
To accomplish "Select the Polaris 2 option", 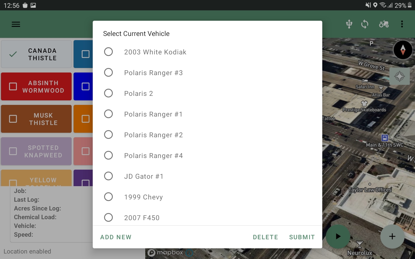I will tap(108, 93).
